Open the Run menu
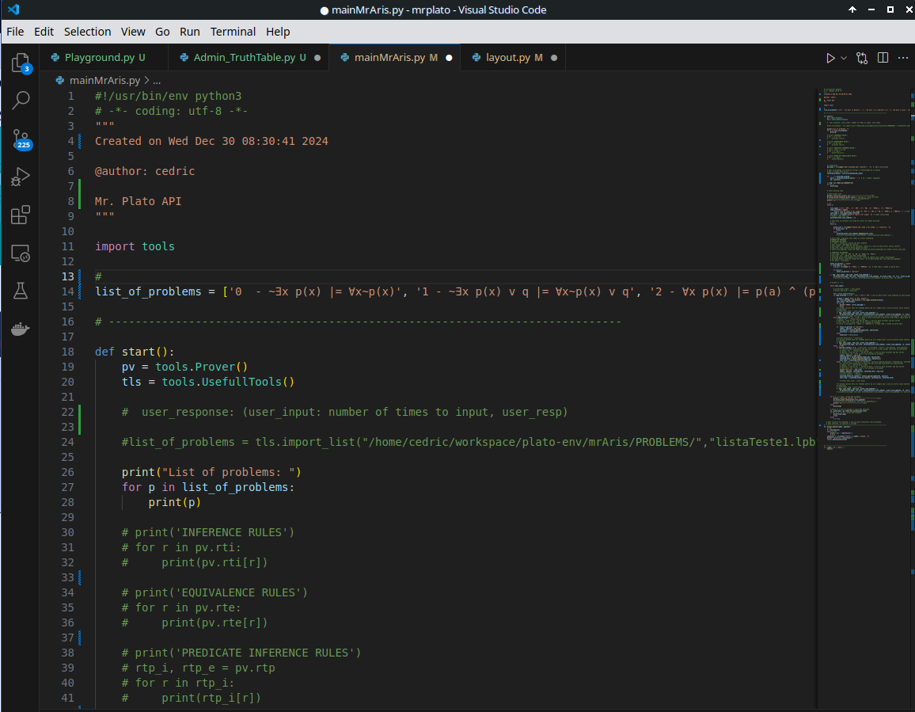This screenshot has height=712, width=915. click(190, 32)
